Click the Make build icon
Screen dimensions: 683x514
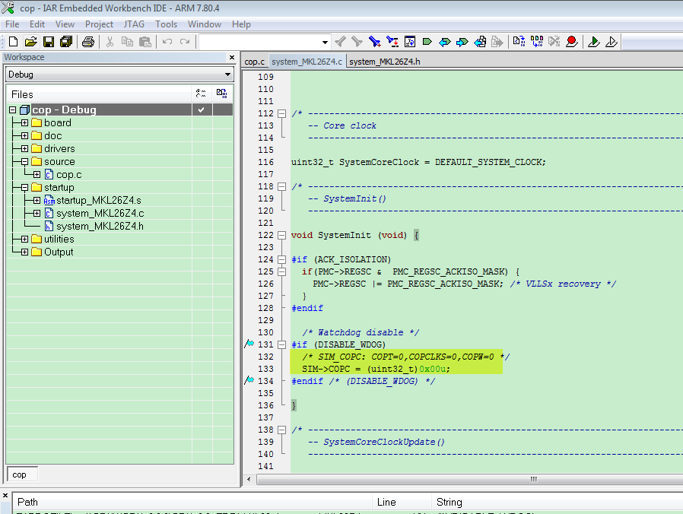(537, 42)
